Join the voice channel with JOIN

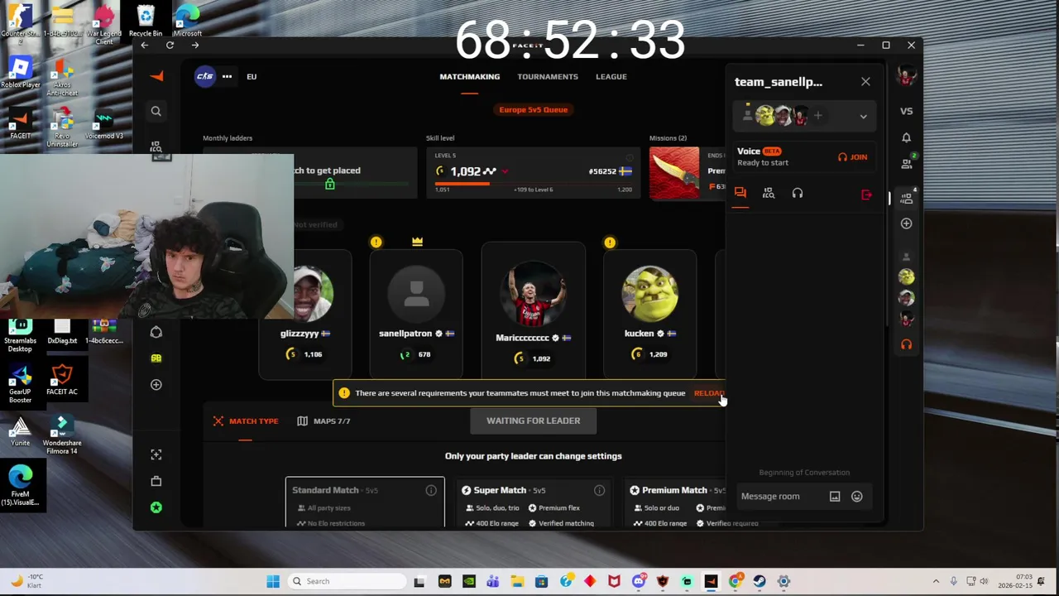click(852, 157)
